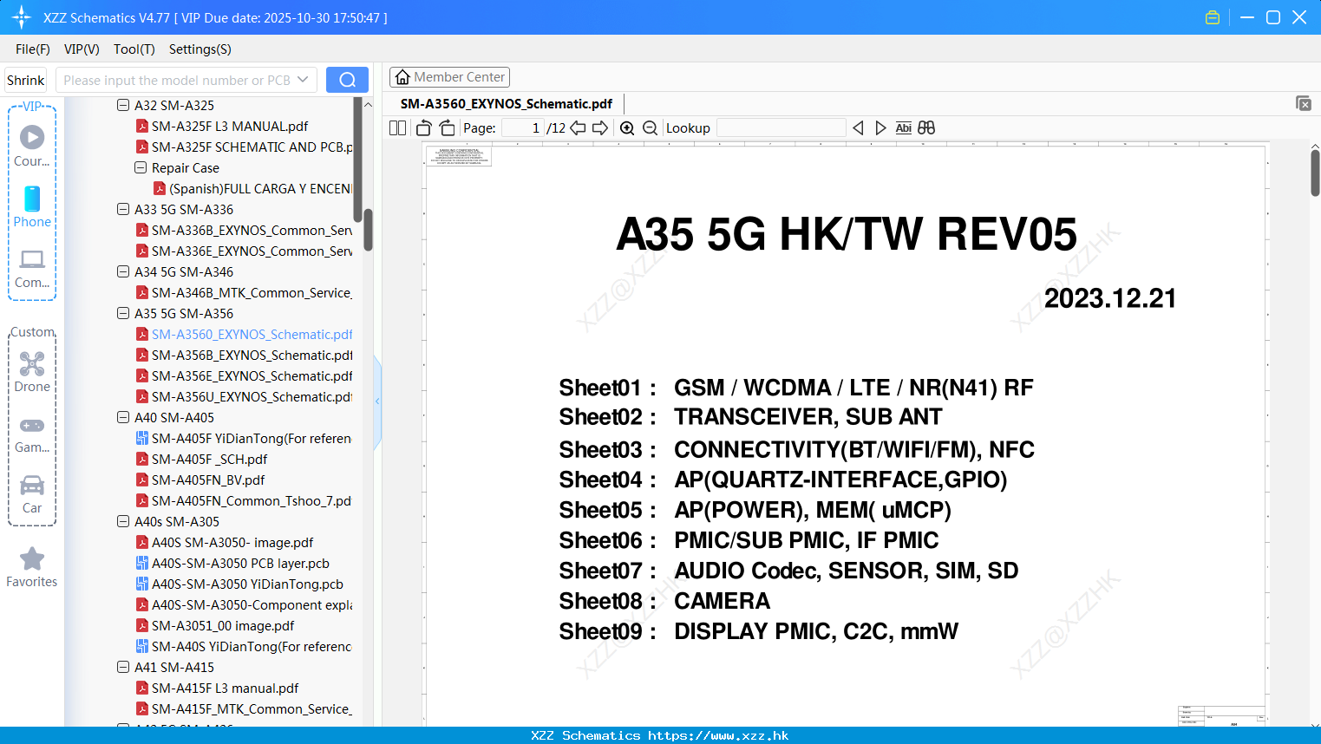Click the Shrink button
Screen dimensions: 1321x744
tap(26, 80)
